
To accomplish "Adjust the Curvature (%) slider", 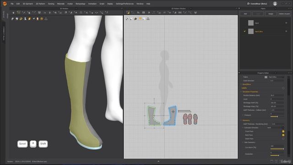I will 277,149.
